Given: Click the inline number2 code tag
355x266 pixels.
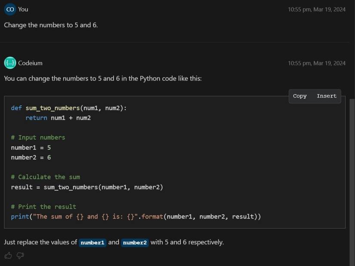Looking at the screenshot, I should tap(135, 242).
